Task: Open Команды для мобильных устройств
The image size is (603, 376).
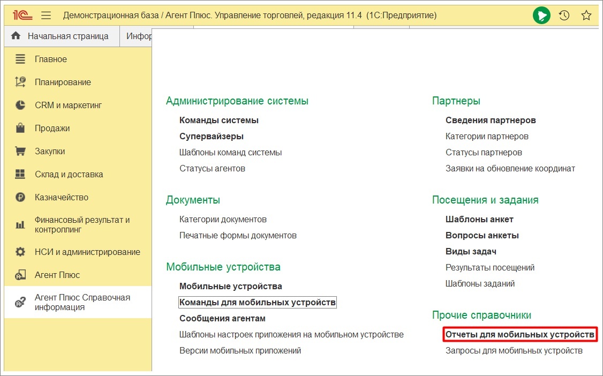Action: coord(257,303)
